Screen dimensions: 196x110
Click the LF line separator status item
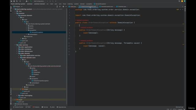coord(171,109)
